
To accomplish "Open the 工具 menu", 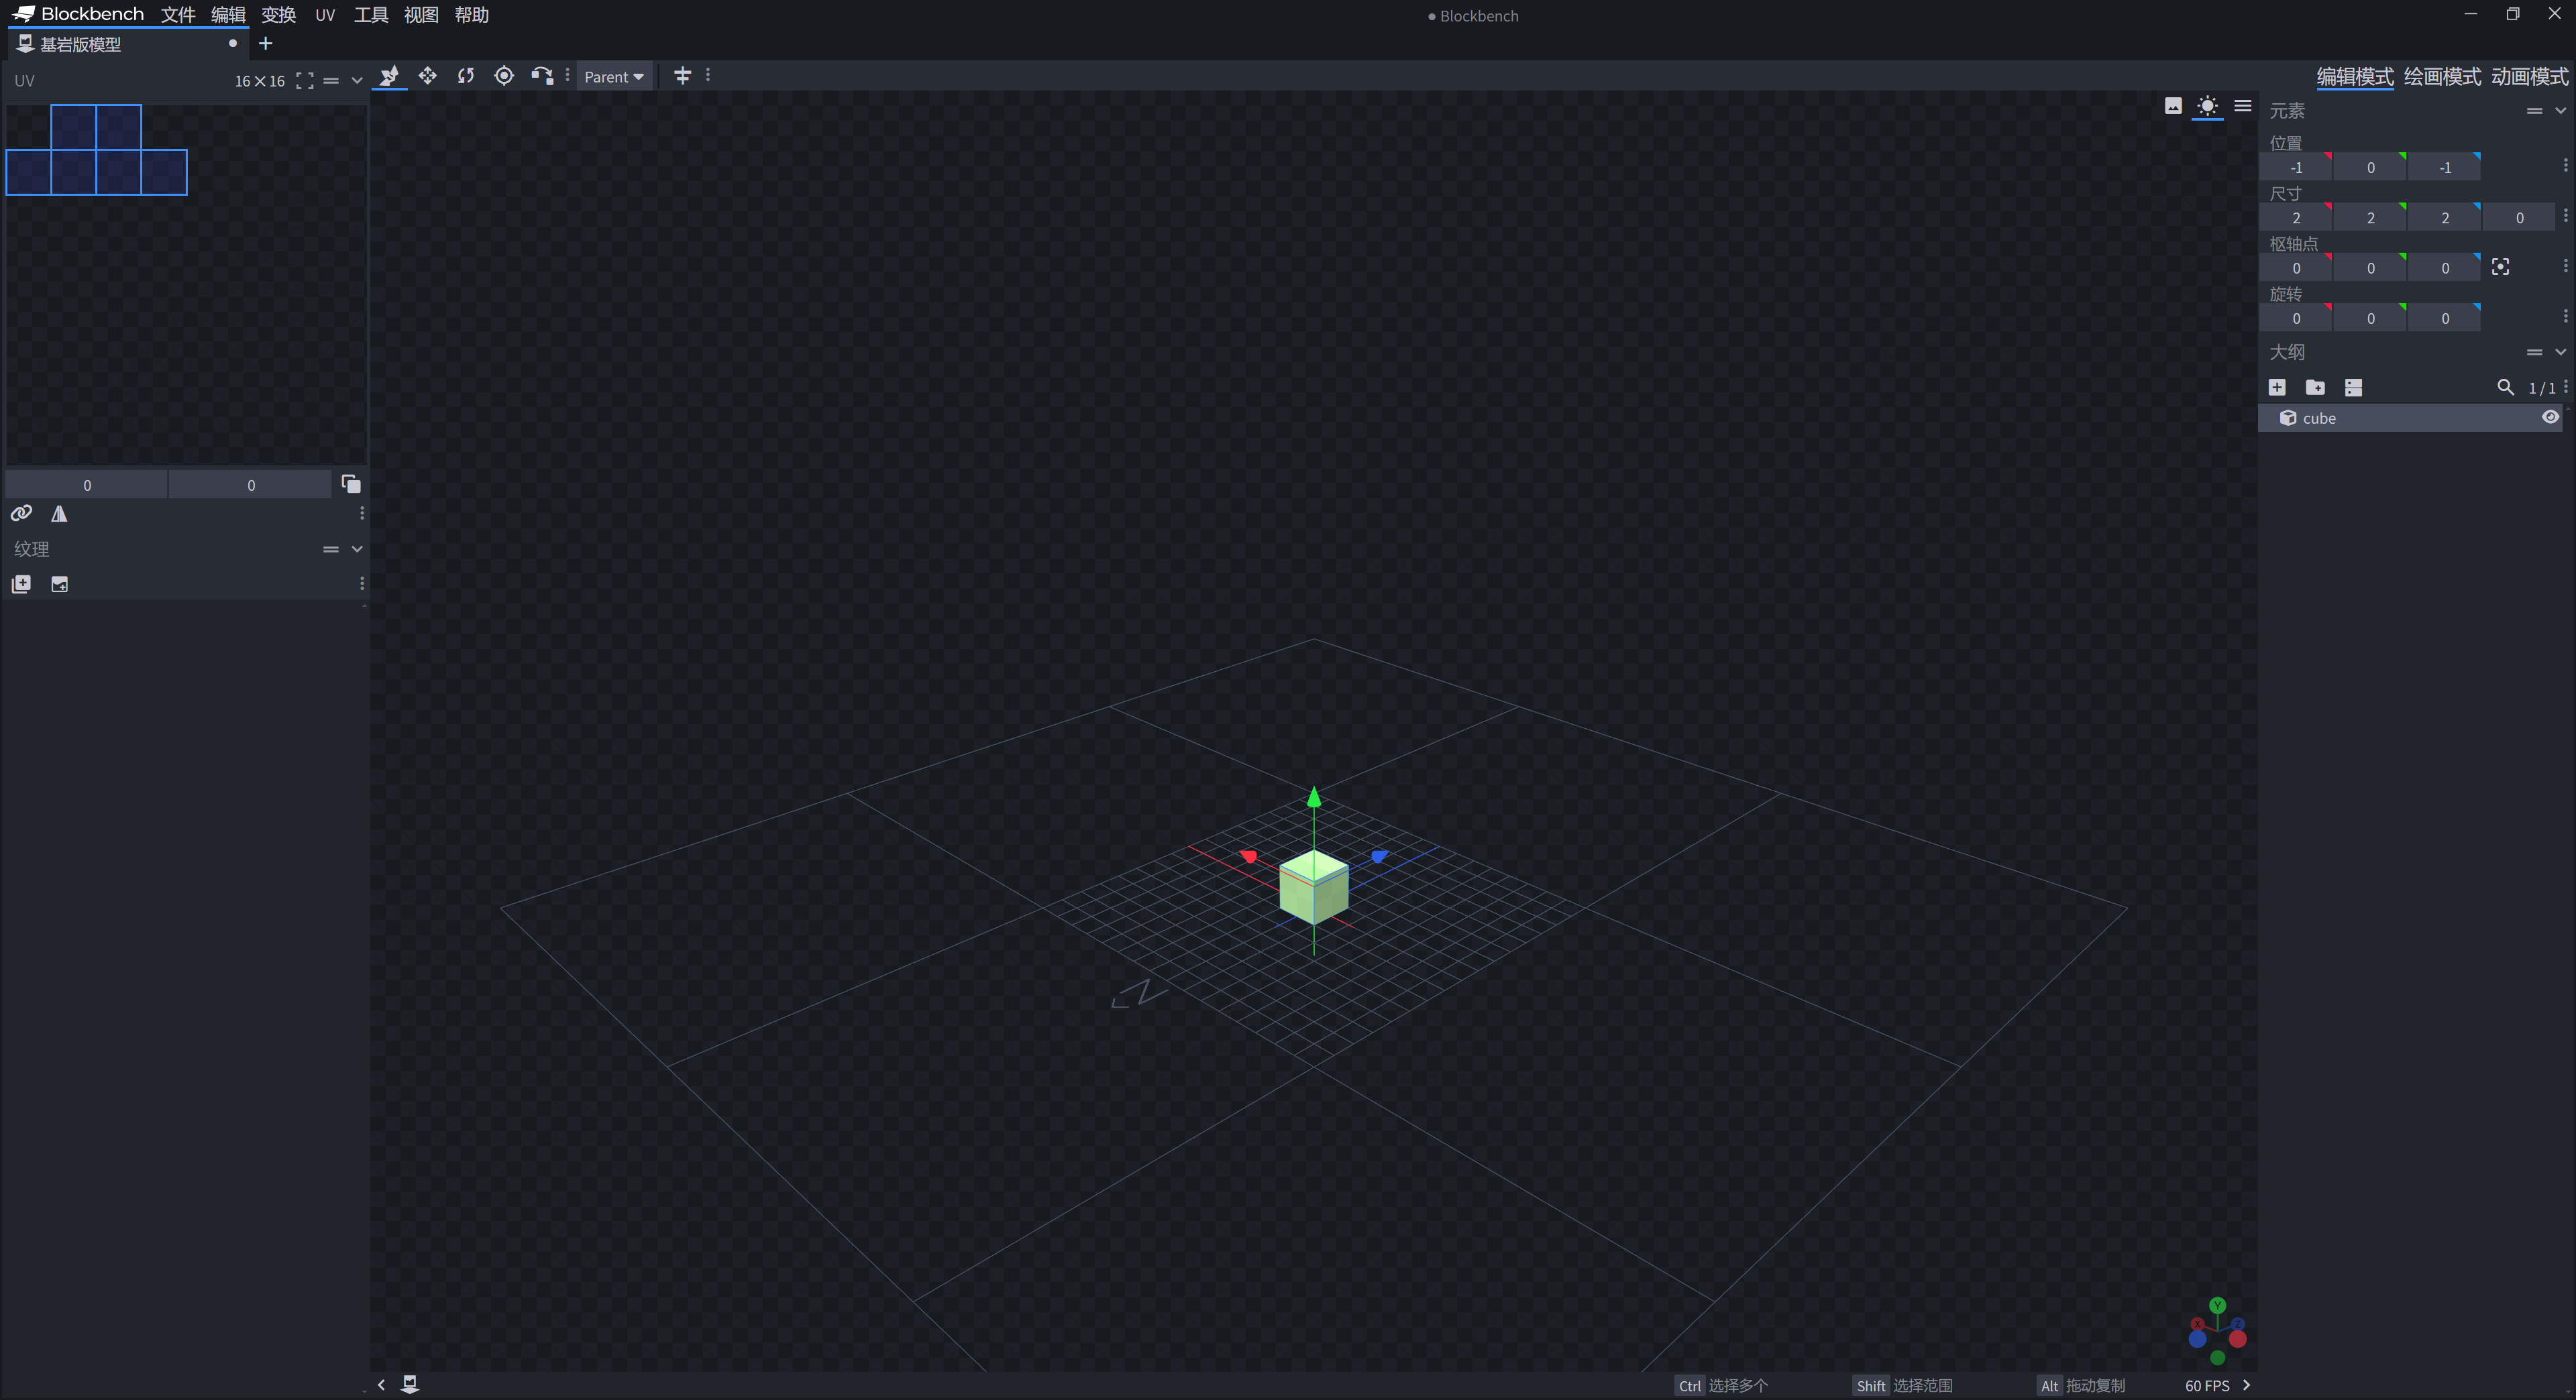I will 371,15.
